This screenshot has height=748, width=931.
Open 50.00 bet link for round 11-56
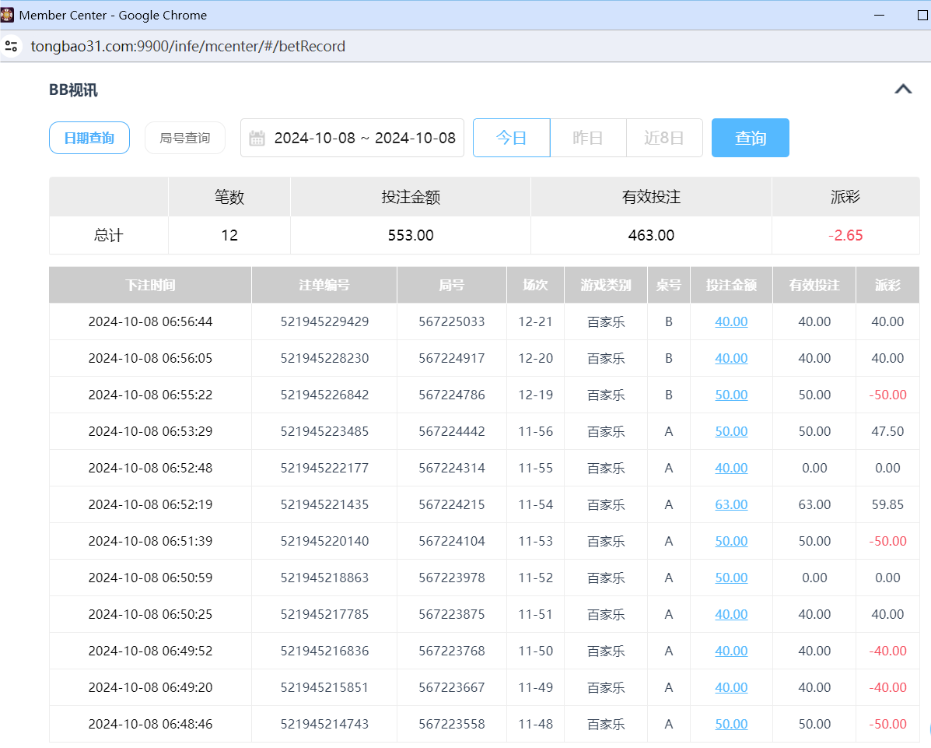pyautogui.click(x=731, y=431)
